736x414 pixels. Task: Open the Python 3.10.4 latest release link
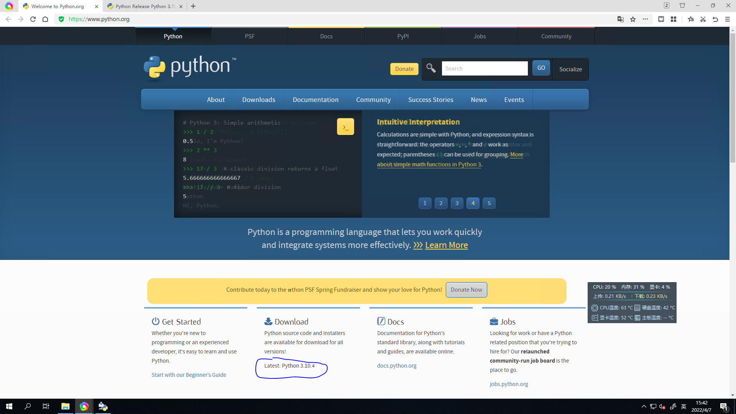pos(298,366)
